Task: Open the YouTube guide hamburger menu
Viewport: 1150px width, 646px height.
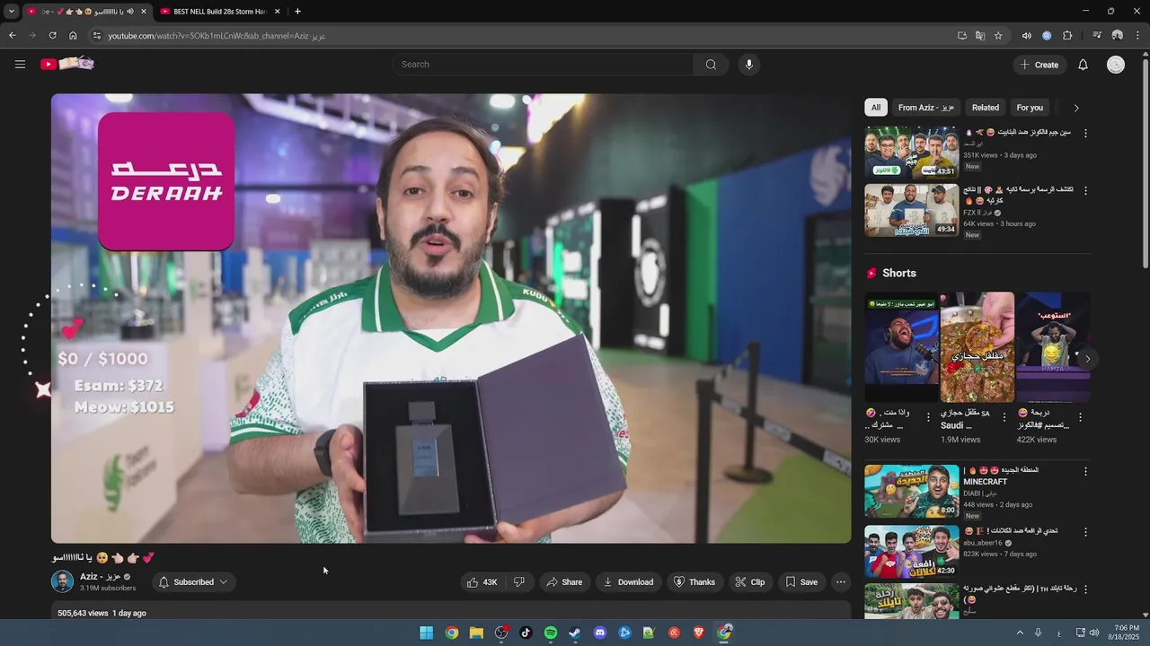Action: tap(20, 65)
